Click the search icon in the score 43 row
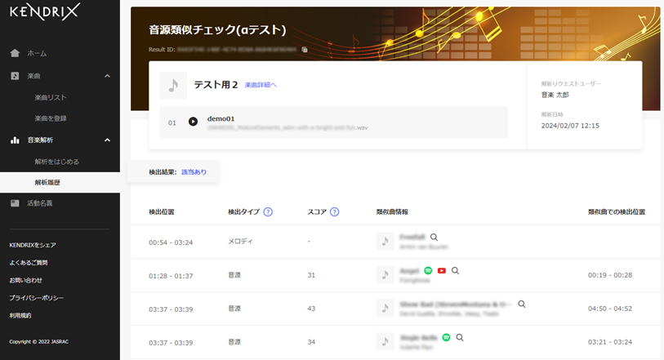The height and width of the screenshot is (360, 664). [521, 304]
